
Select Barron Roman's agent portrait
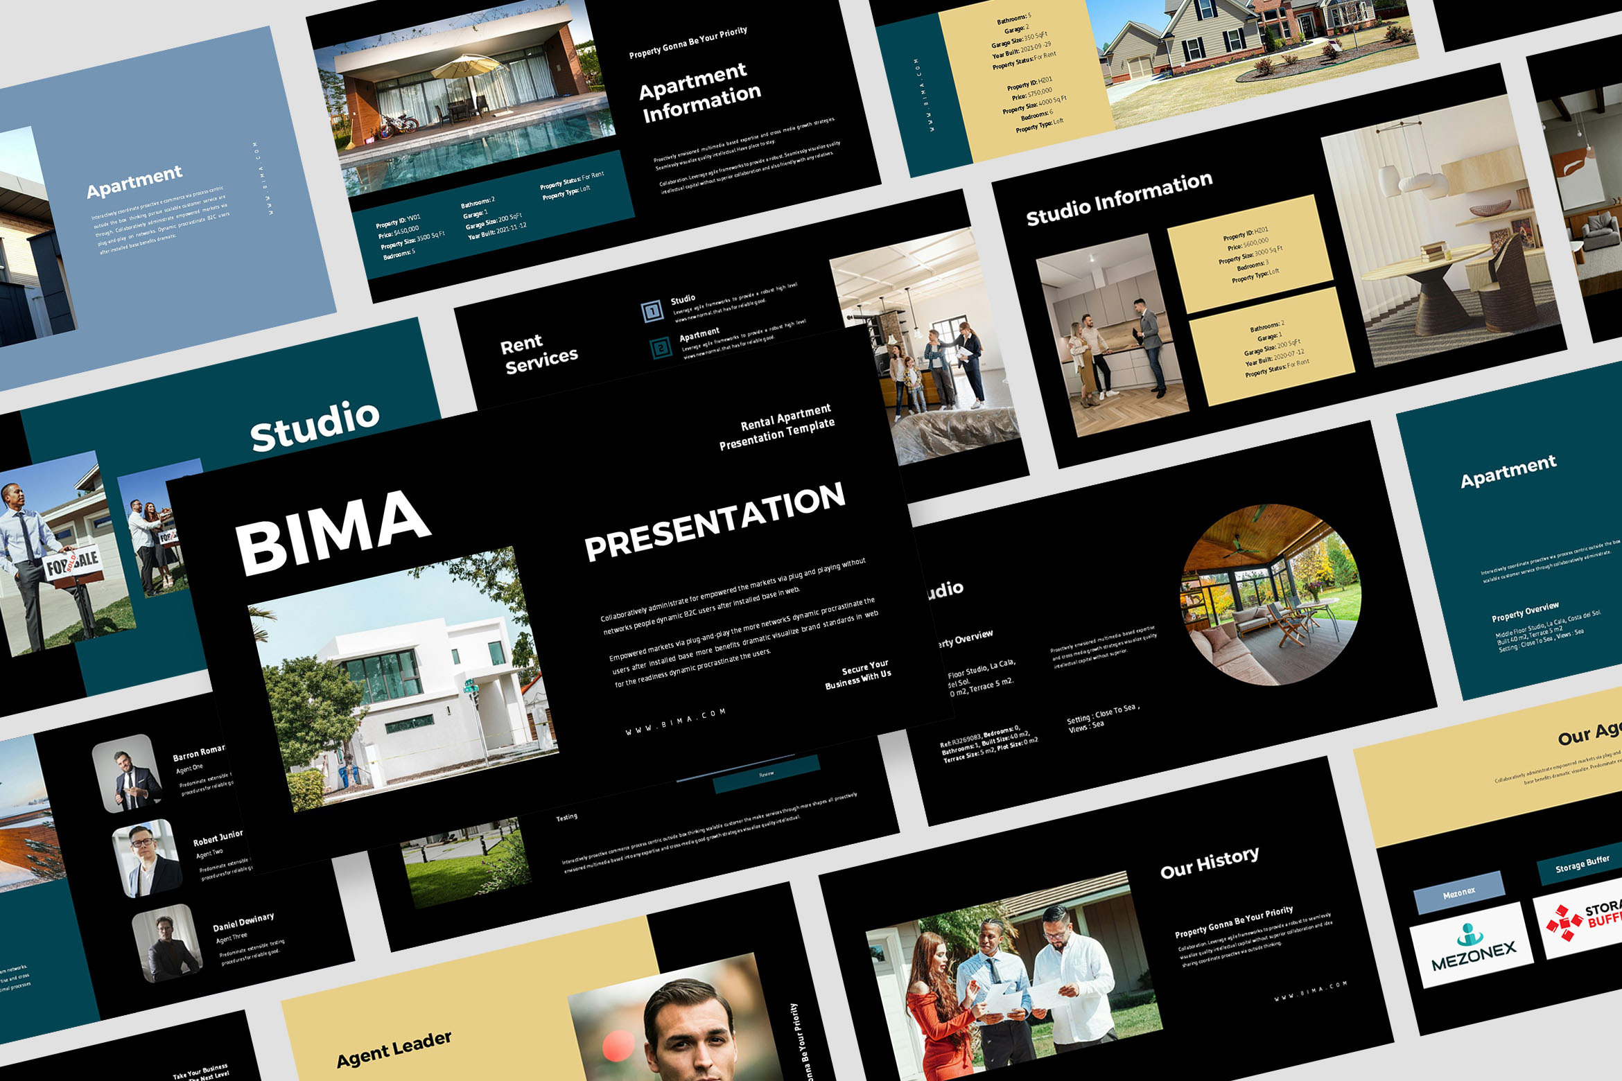[x=128, y=773]
